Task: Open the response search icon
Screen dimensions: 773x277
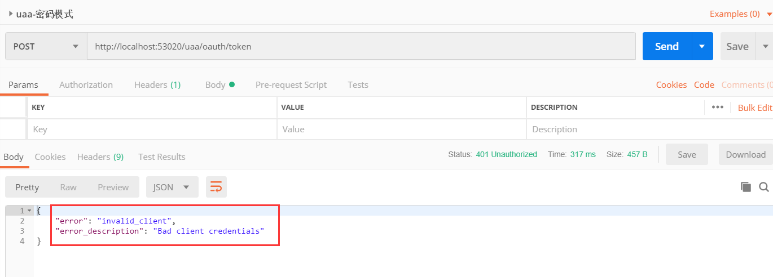Action: [x=764, y=187]
